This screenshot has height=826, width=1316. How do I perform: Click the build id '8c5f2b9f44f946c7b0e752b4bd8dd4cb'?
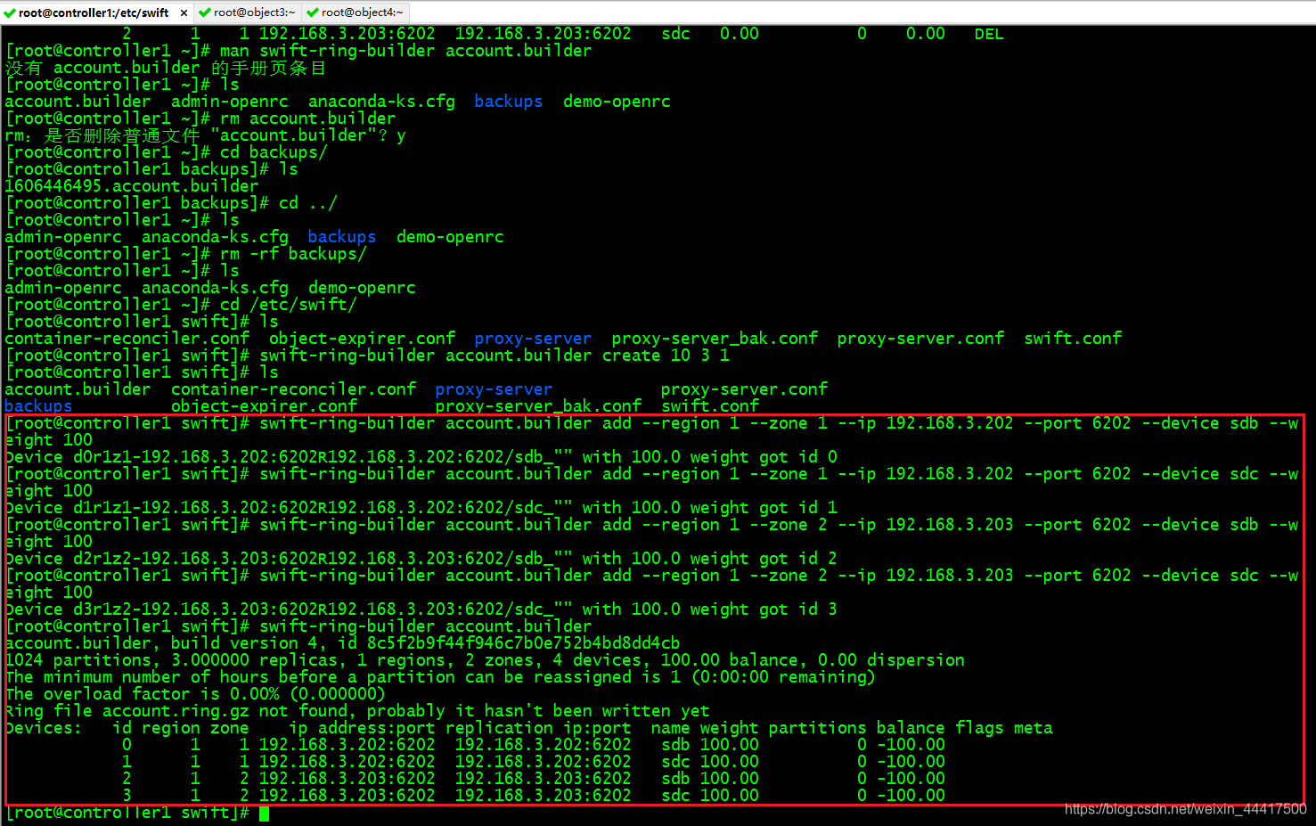point(524,643)
